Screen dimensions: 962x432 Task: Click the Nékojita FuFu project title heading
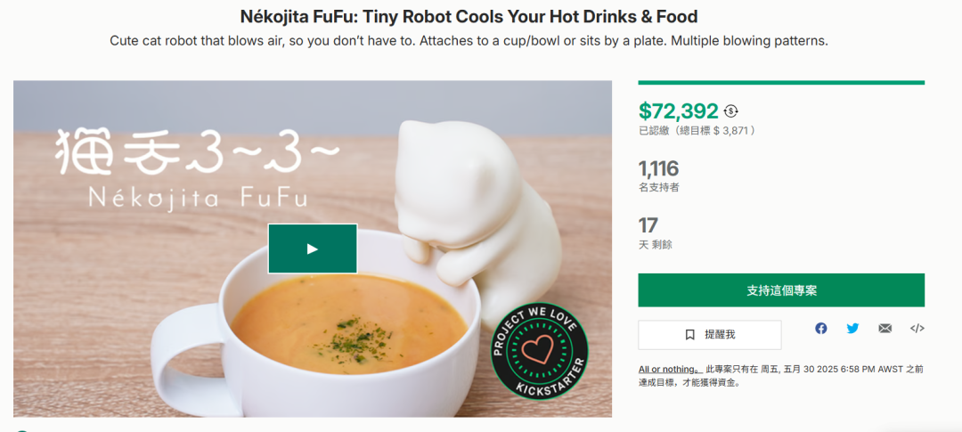click(x=469, y=16)
